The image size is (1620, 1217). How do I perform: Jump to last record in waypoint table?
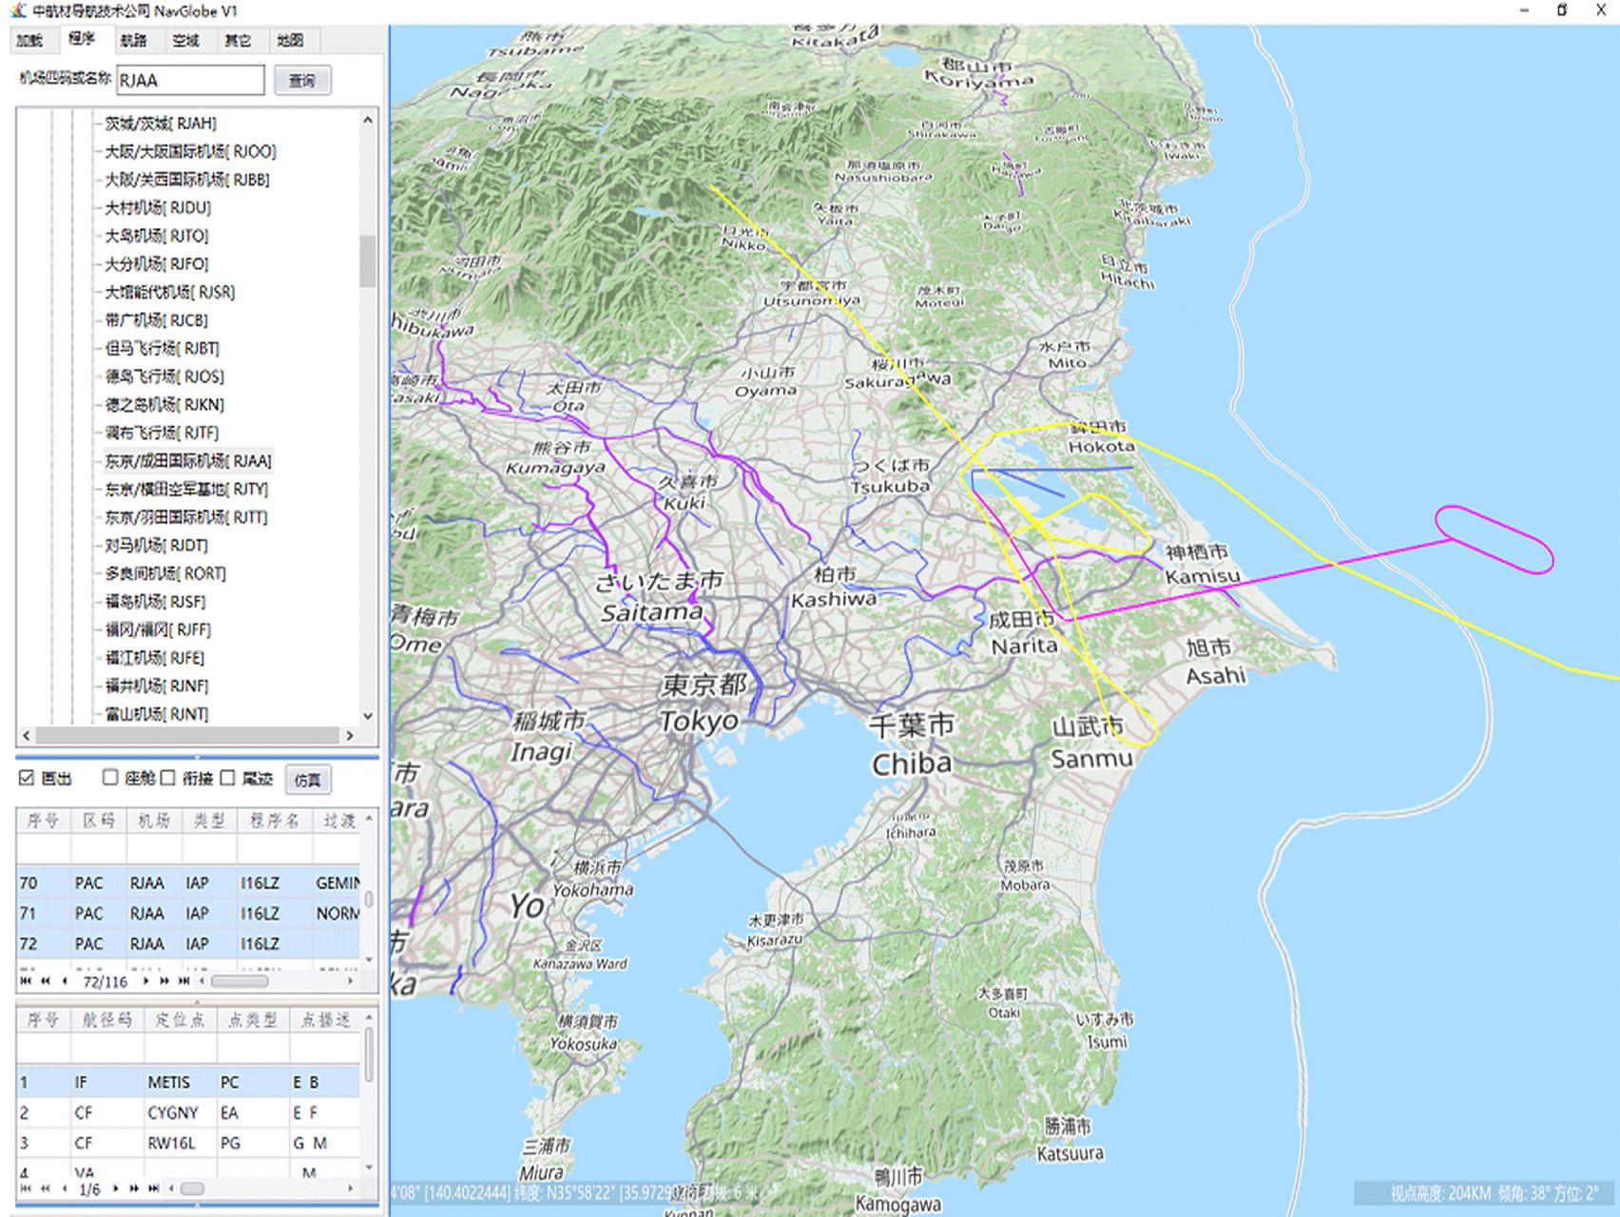click(x=154, y=1188)
